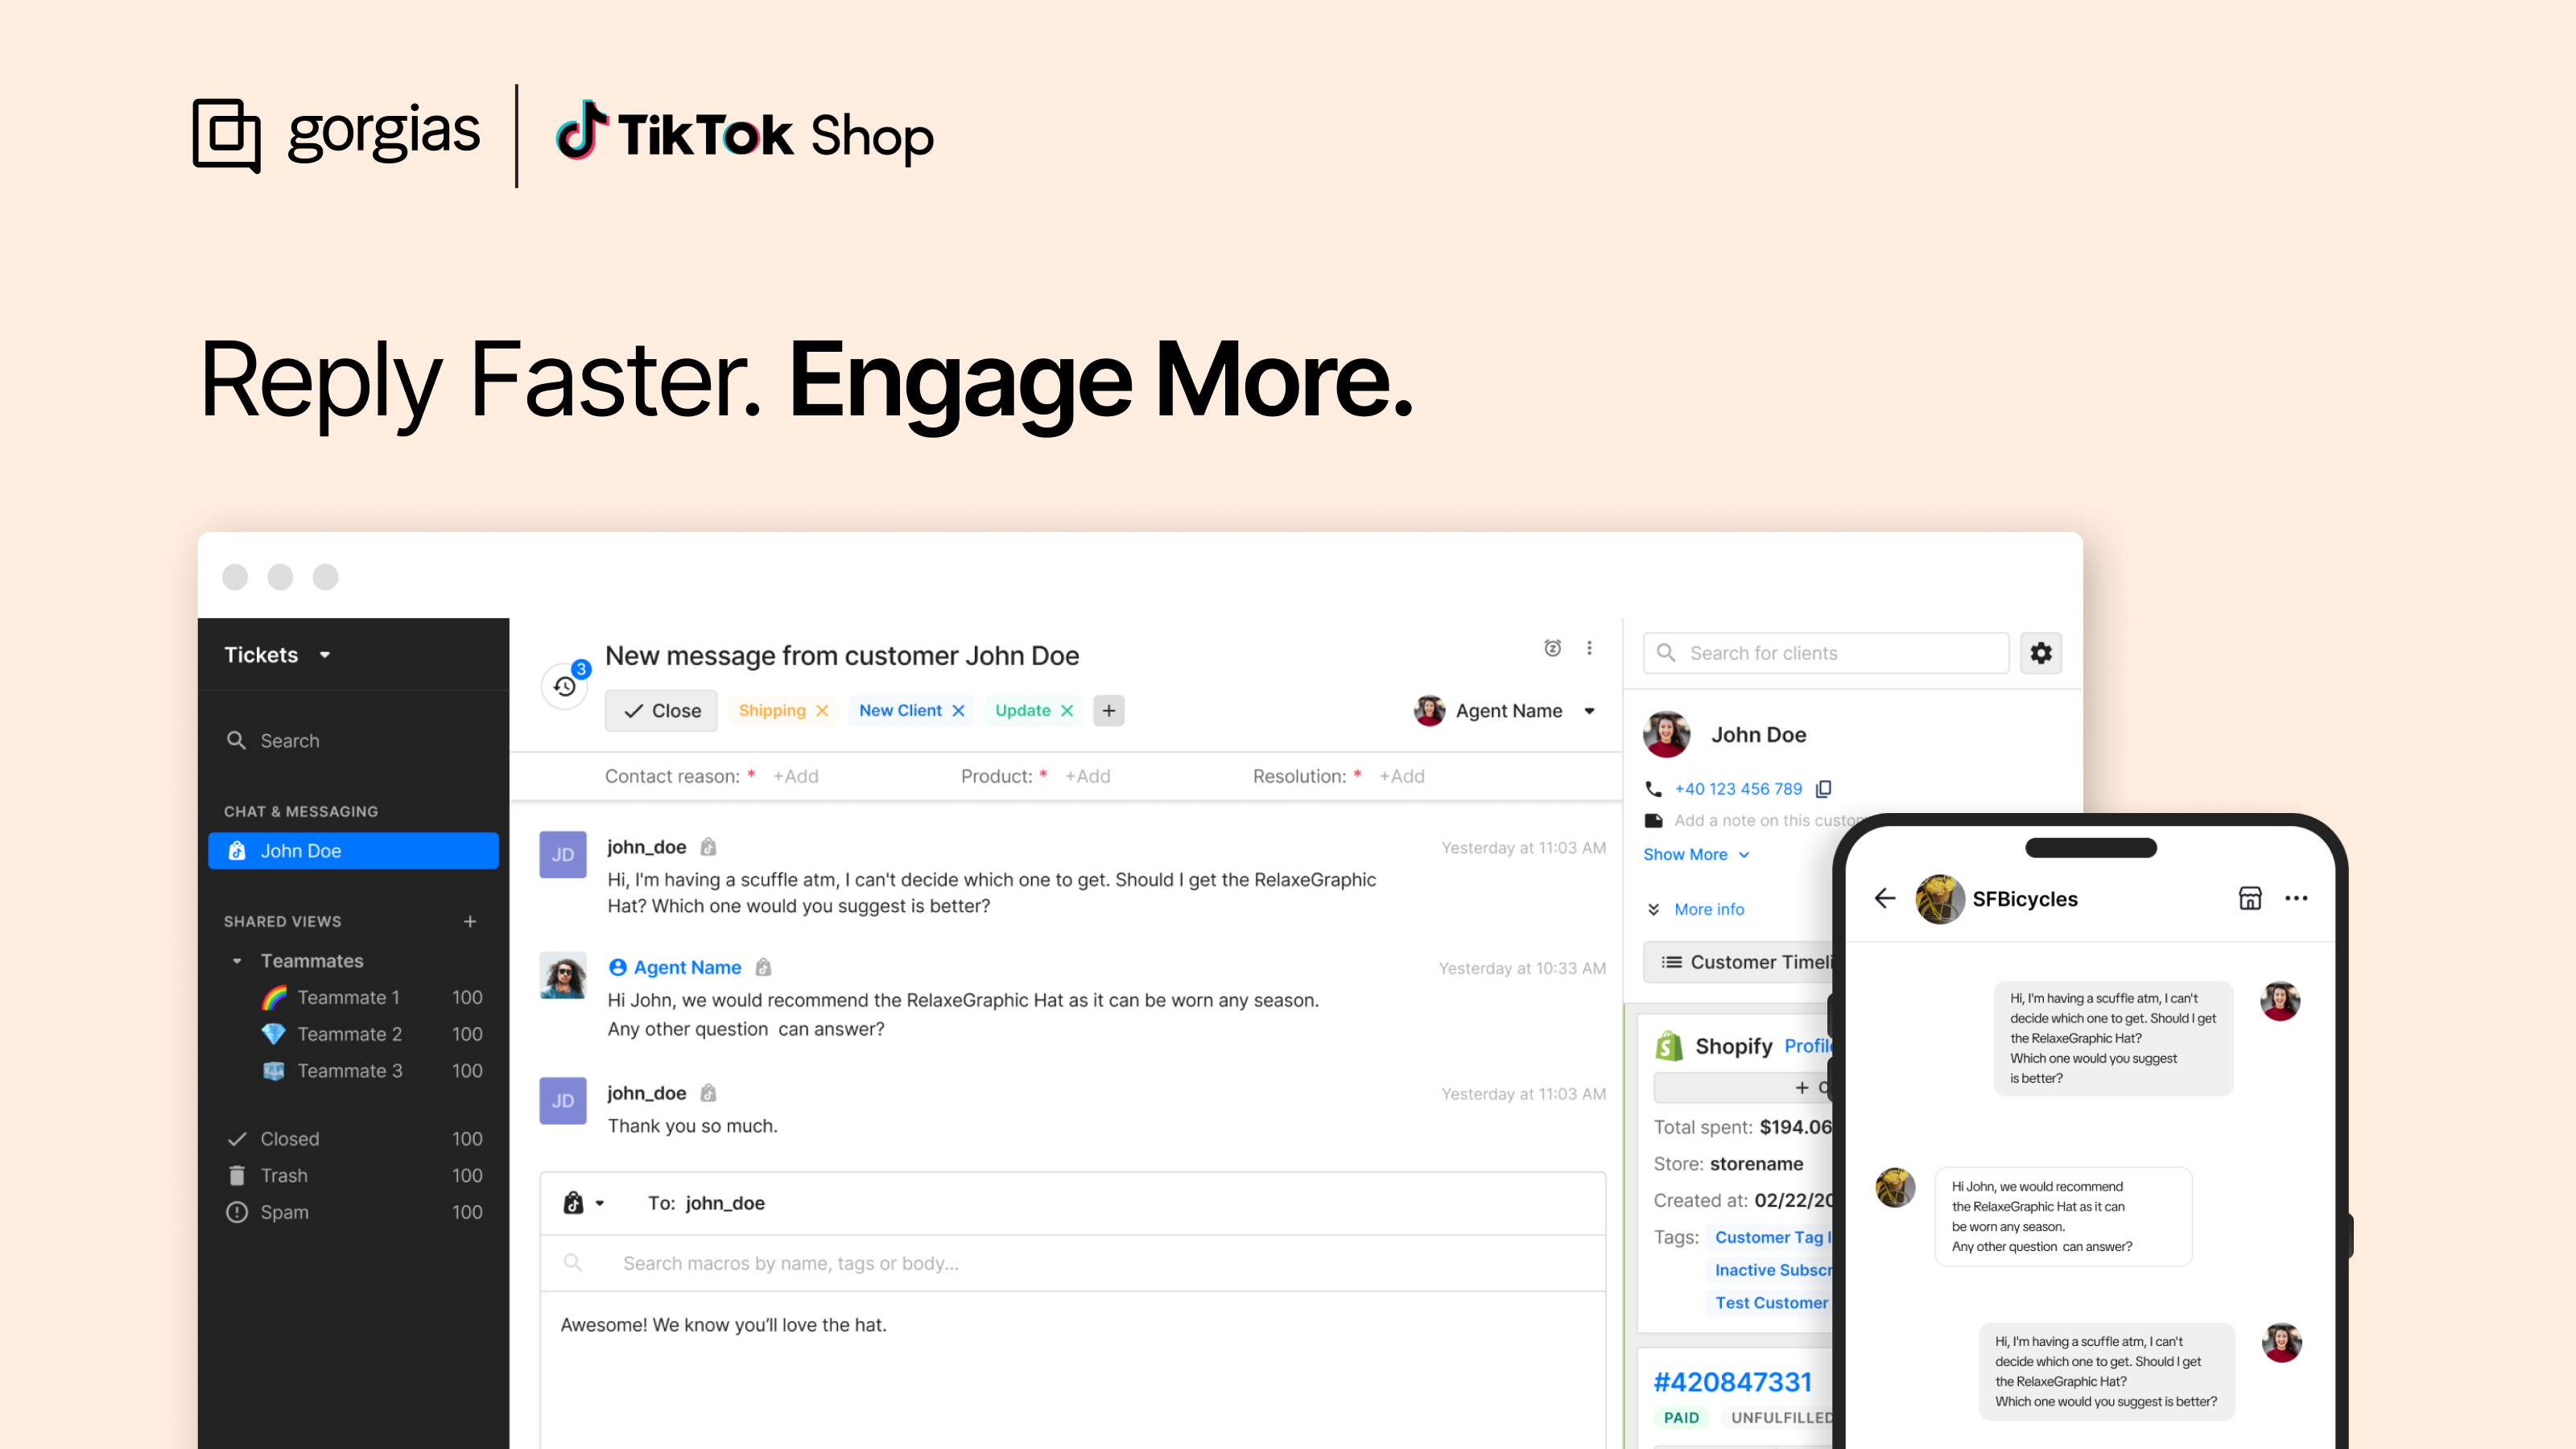This screenshot has height=1449, width=2576.
Task: Remove the New Client tag
Action: click(x=959, y=709)
